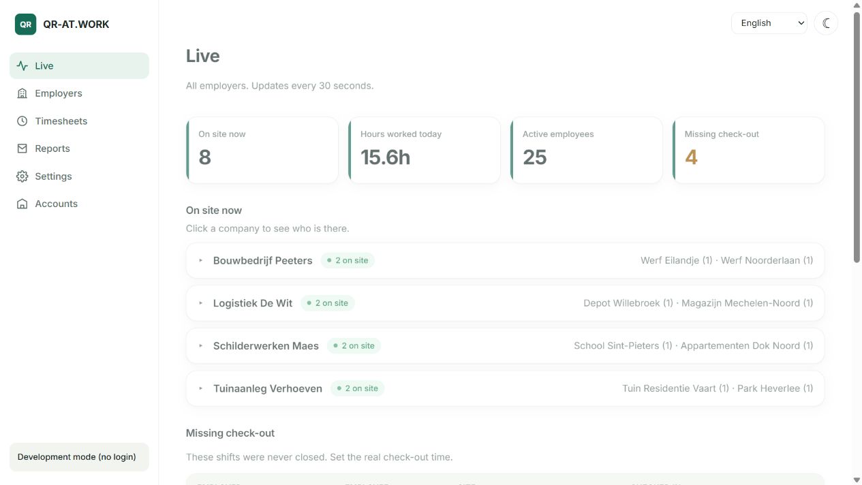Open the Live menu item

[x=79, y=66]
